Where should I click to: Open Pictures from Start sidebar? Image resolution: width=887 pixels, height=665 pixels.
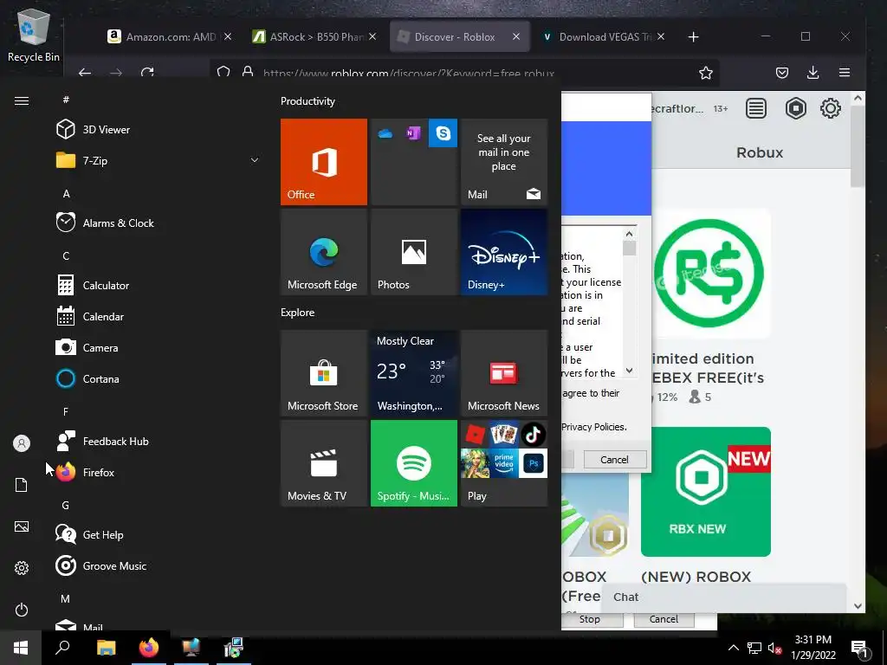click(x=22, y=526)
